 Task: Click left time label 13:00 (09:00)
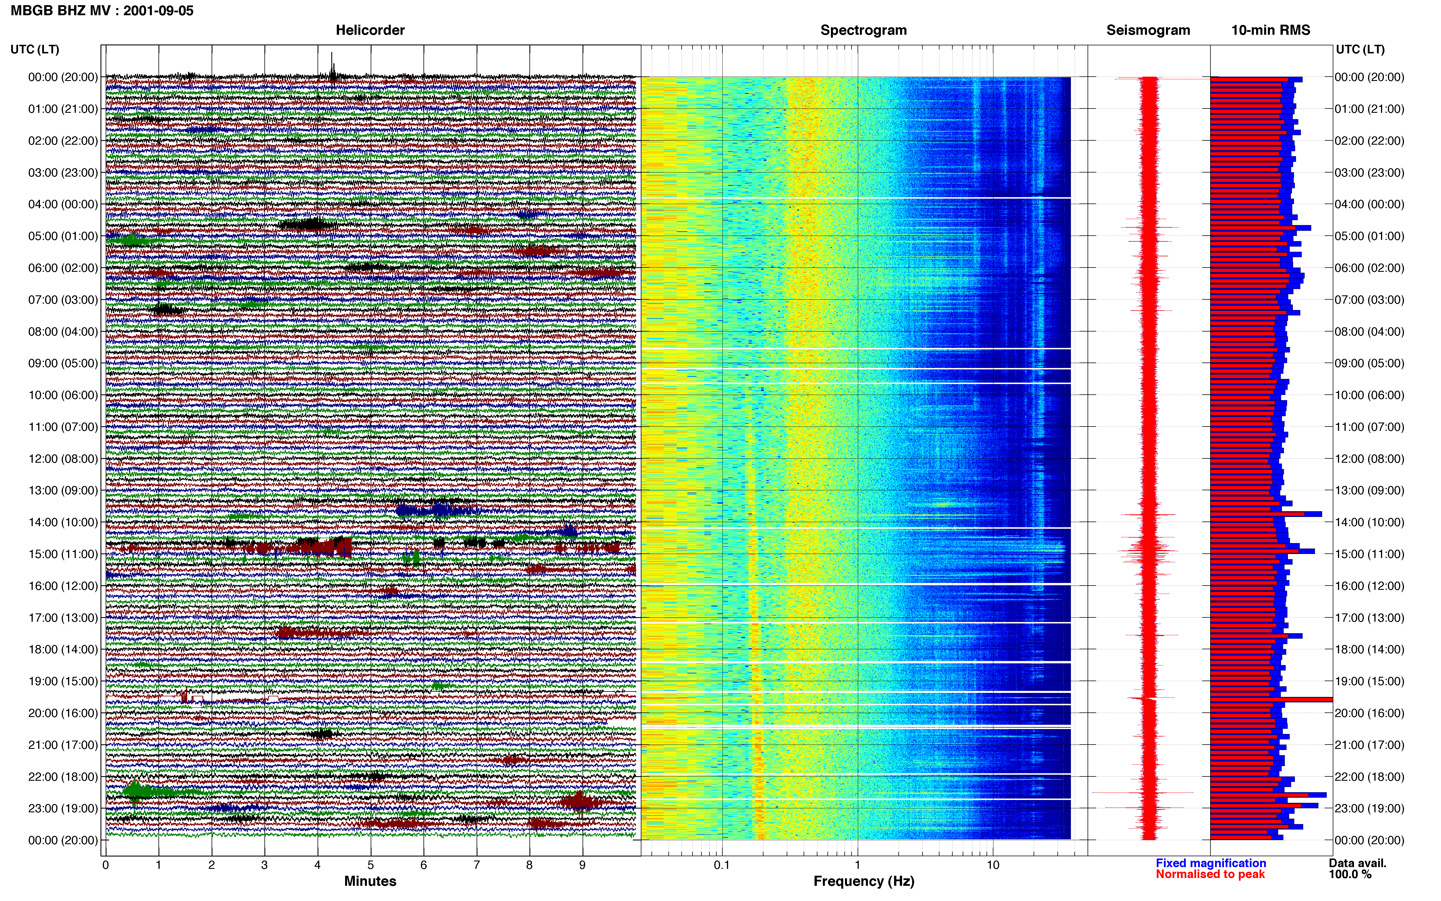coord(63,491)
